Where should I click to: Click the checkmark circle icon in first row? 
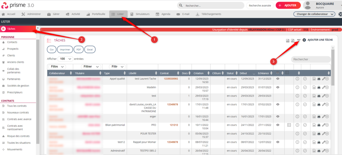coord(305,79)
